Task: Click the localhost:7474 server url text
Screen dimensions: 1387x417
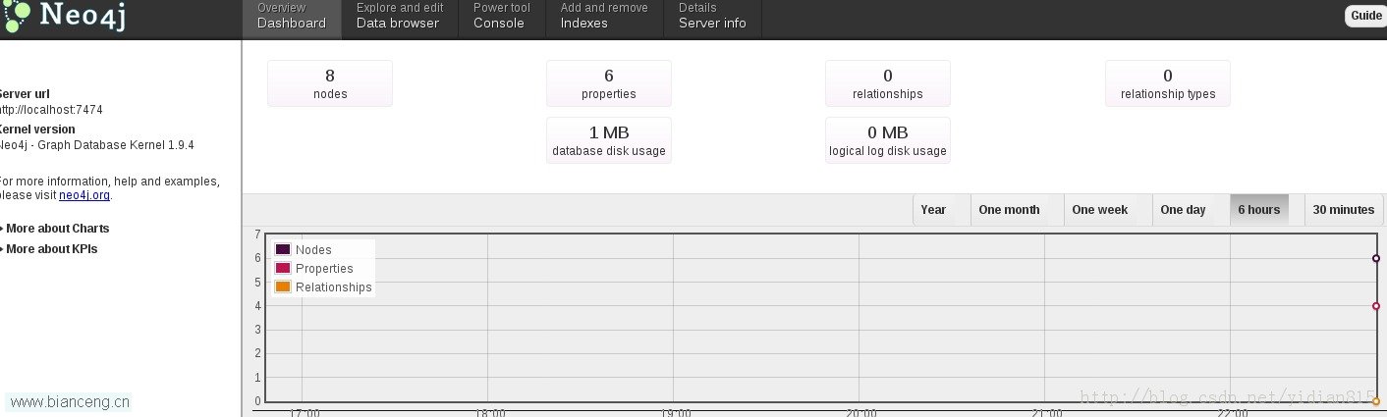Action: click(x=51, y=110)
